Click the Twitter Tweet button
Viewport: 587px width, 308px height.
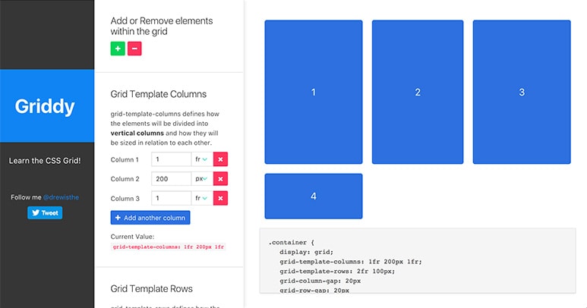[x=45, y=213]
